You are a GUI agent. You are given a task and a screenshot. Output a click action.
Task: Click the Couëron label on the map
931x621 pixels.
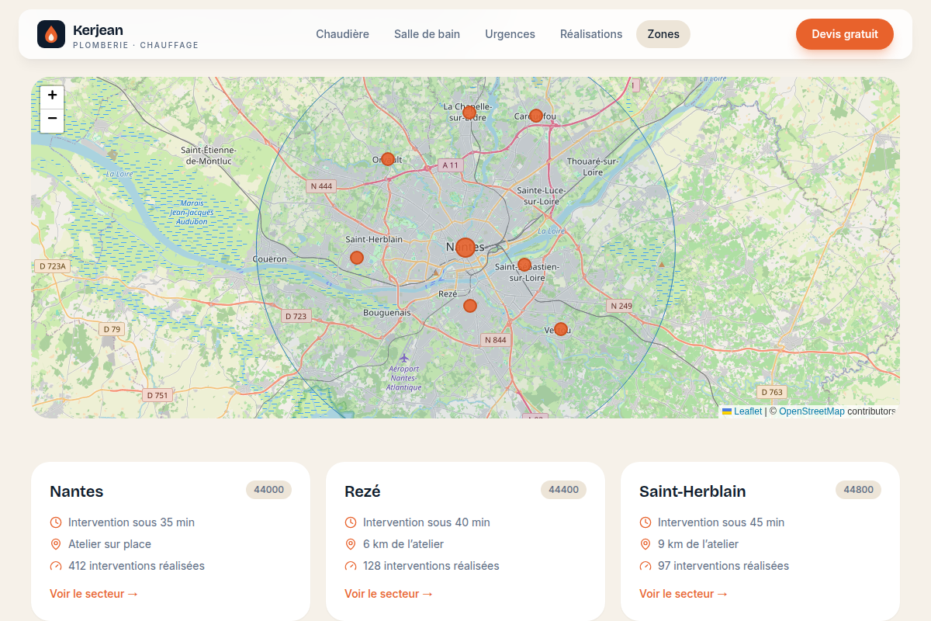pyautogui.click(x=270, y=259)
